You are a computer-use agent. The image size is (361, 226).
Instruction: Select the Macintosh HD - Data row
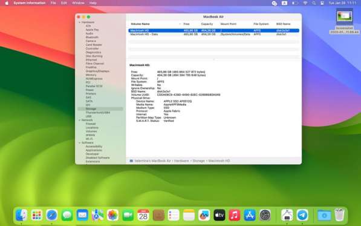[213, 34]
